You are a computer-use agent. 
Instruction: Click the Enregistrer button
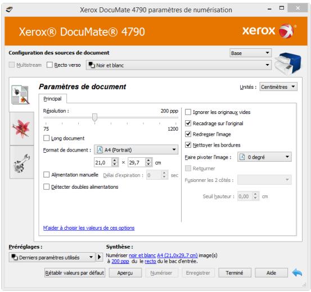(x=198, y=273)
